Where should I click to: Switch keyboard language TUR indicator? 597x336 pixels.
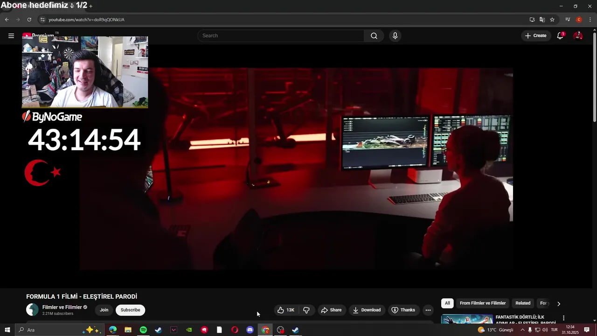point(554,330)
